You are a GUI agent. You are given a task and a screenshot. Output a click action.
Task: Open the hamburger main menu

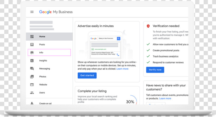point(32,12)
